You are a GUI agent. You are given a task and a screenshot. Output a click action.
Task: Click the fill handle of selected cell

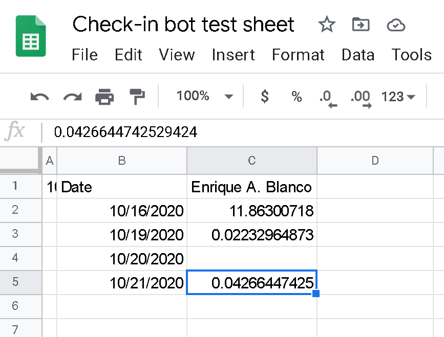tap(316, 294)
